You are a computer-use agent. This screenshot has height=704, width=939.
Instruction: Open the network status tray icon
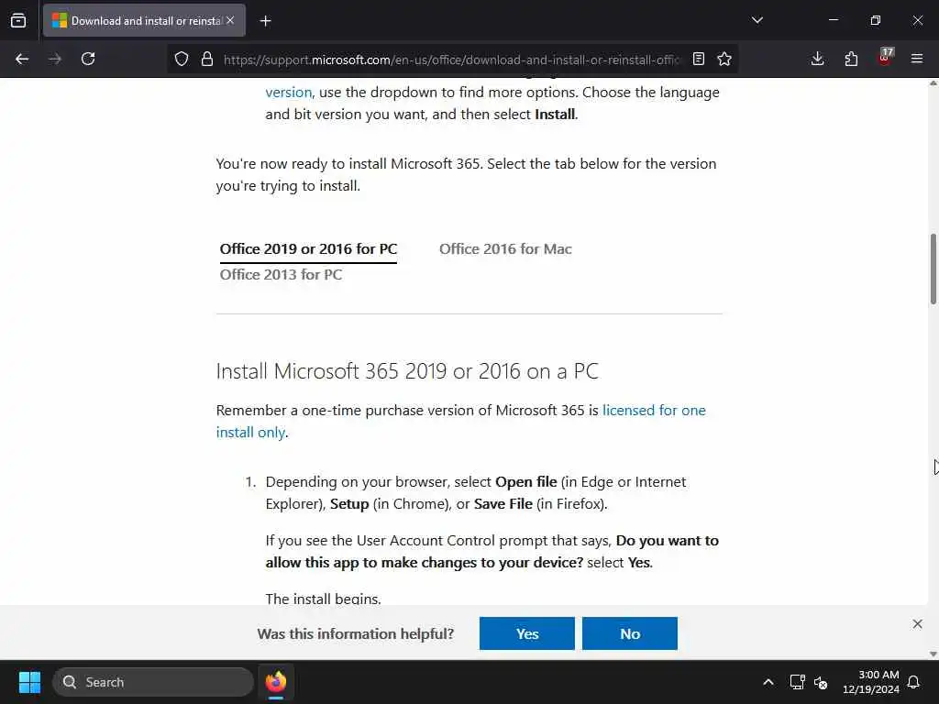(797, 682)
